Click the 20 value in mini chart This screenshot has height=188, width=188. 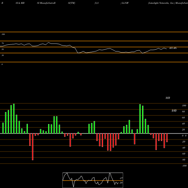(x=121, y=183)
